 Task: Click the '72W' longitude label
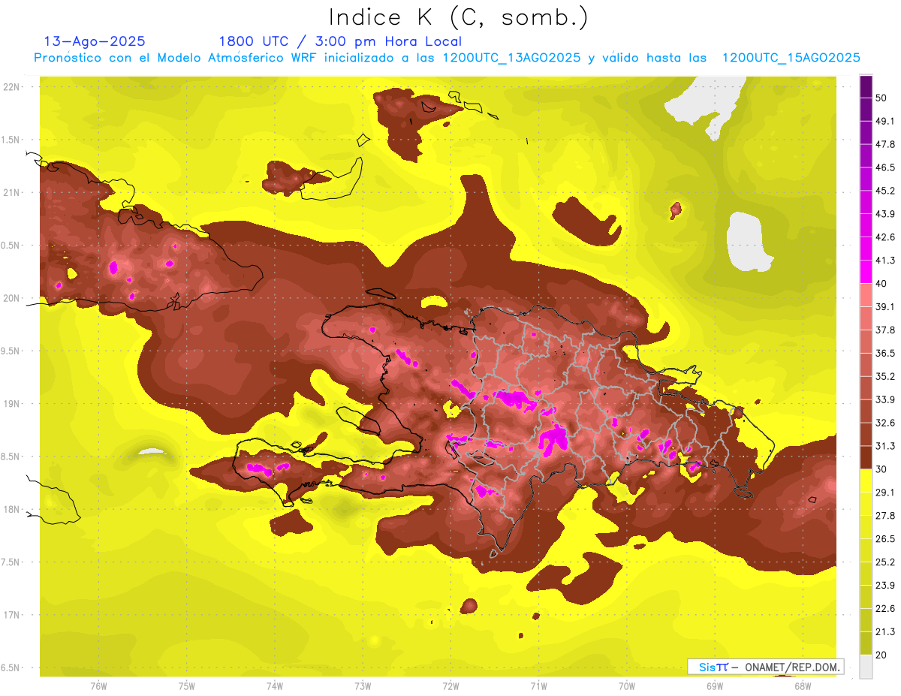pyautogui.click(x=450, y=686)
